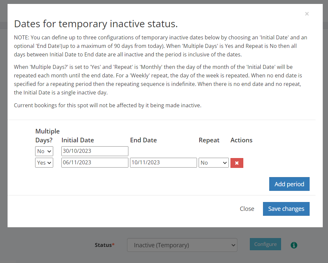Change status from Inactive (Temporary)

[x=182, y=245]
